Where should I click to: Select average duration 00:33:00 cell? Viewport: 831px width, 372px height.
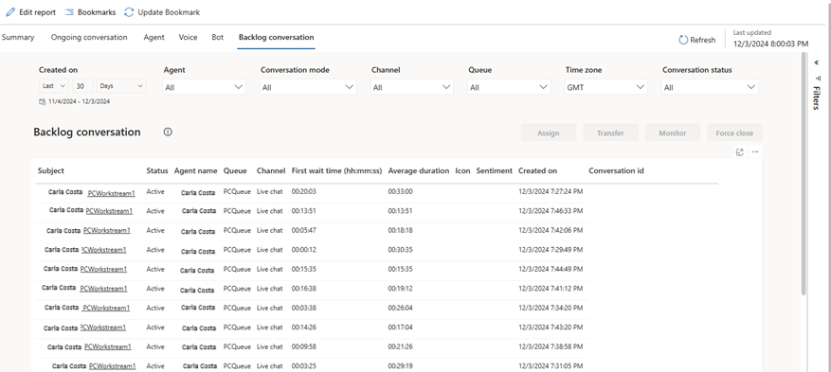point(400,191)
